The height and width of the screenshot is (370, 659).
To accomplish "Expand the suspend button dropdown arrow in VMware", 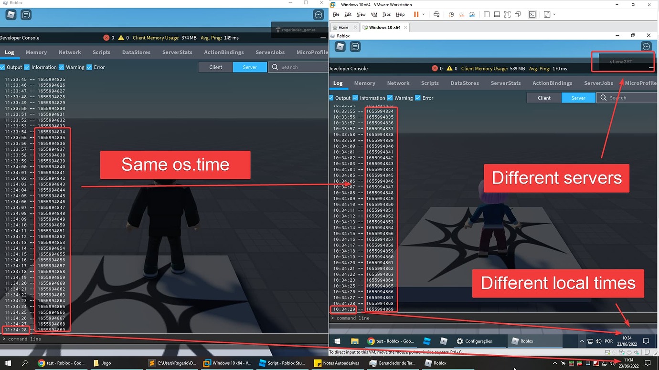I will (x=424, y=14).
